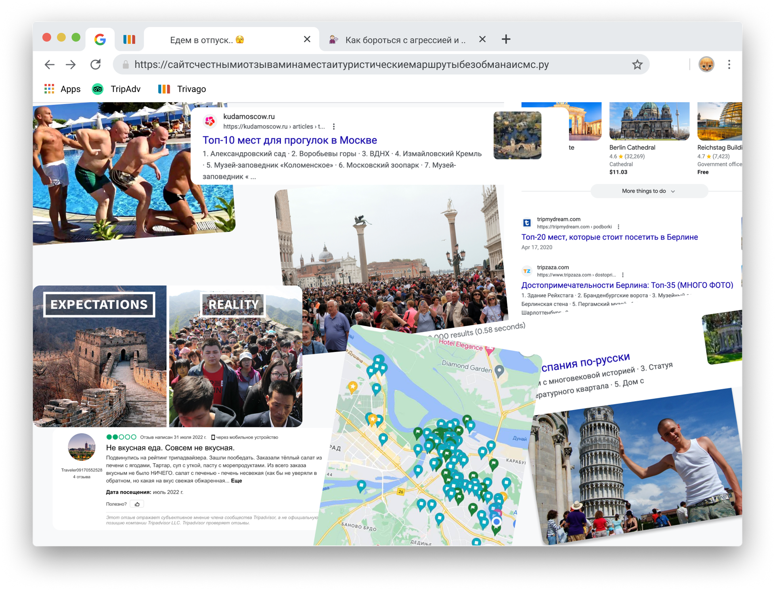The height and width of the screenshot is (590, 775).
Task: Bookmark this page with the star icon
Action: (637, 65)
